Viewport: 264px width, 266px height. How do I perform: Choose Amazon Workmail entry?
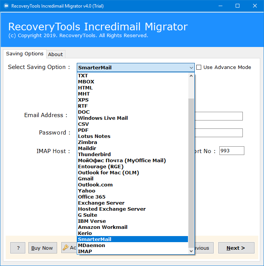pyautogui.click(x=133, y=227)
